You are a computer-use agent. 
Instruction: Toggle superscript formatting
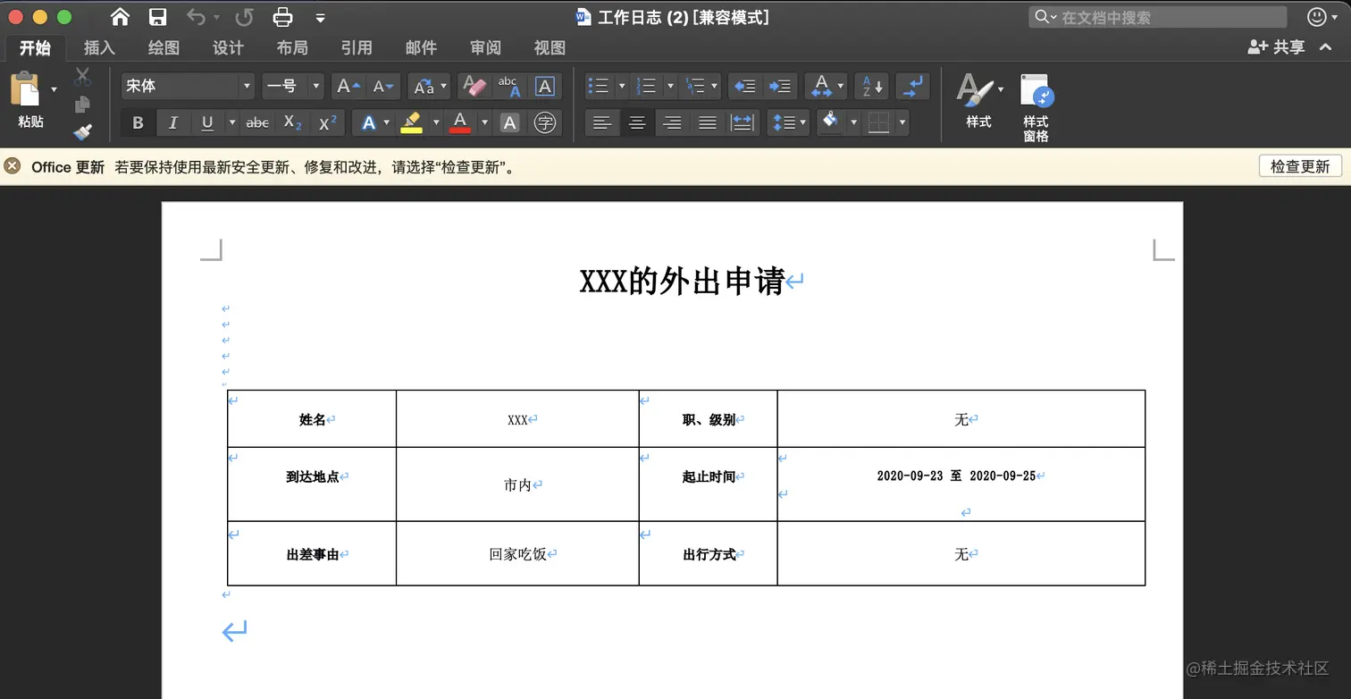(327, 122)
